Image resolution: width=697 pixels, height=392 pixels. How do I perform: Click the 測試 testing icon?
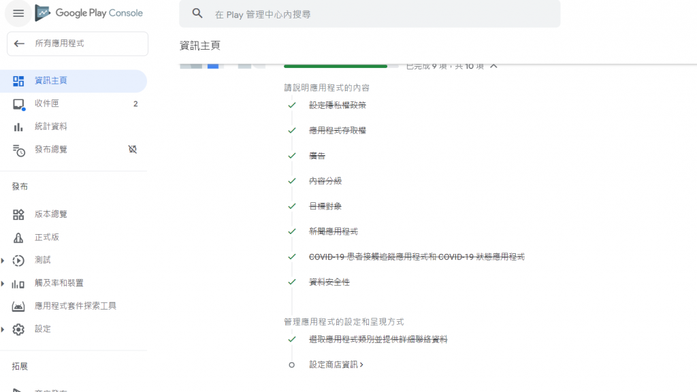18,261
